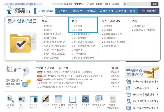The height and width of the screenshot is (112, 164).
Task: Expand 소액임차인의 범위 안내 chevron
Action: click(157, 82)
